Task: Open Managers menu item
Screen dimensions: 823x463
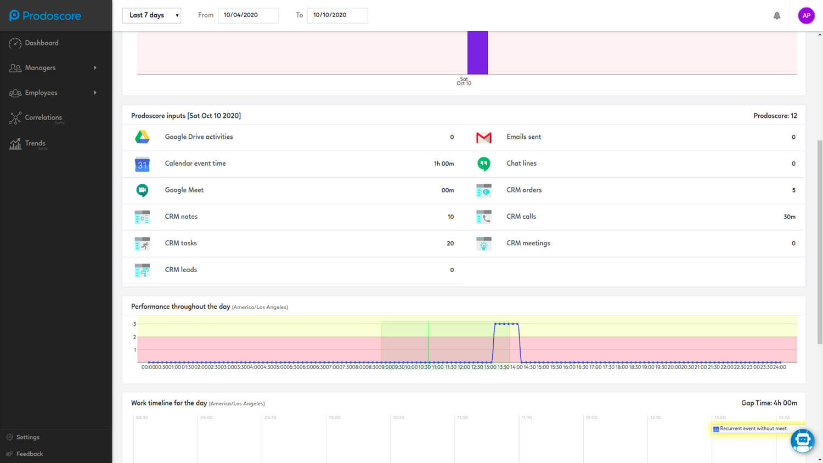Action: (40, 68)
